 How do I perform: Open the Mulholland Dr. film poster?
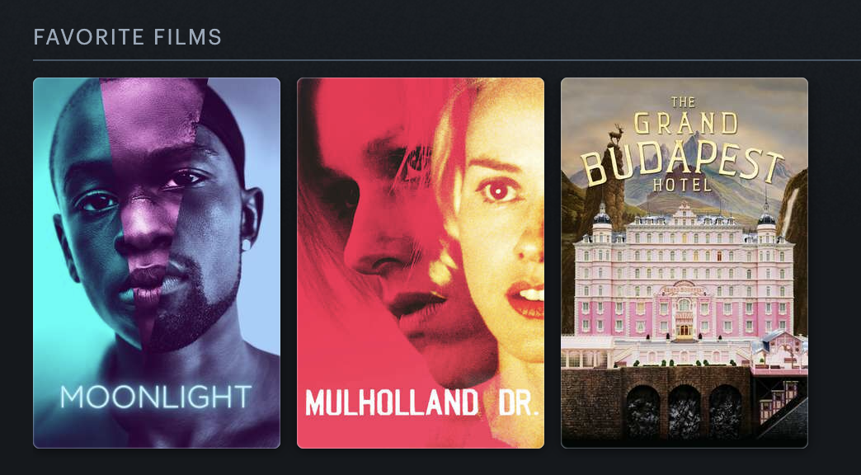421,263
